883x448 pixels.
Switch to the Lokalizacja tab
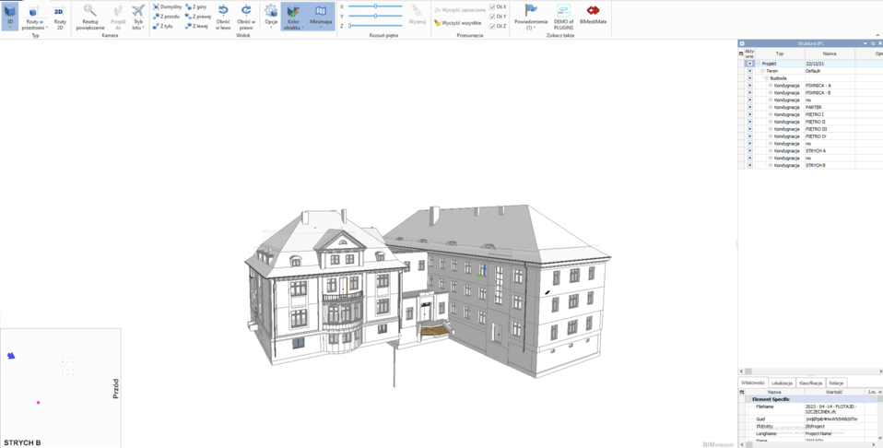click(x=783, y=382)
